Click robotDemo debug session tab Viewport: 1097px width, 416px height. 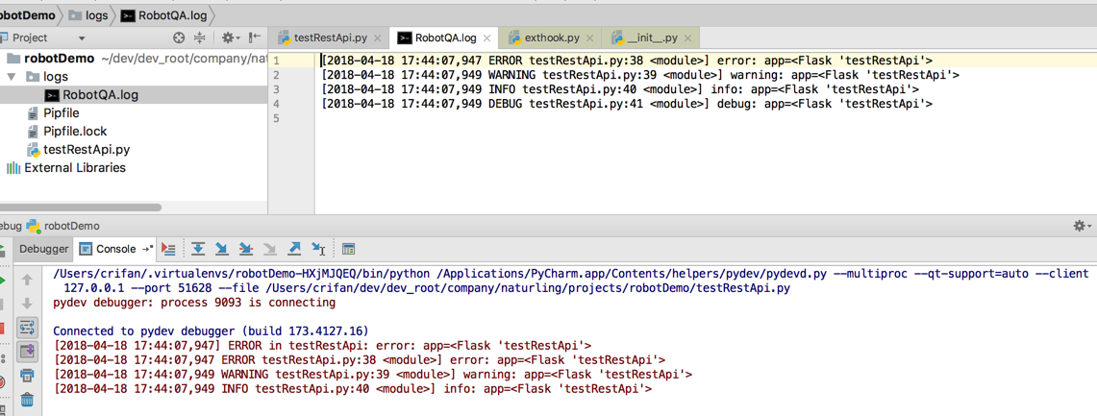point(62,226)
